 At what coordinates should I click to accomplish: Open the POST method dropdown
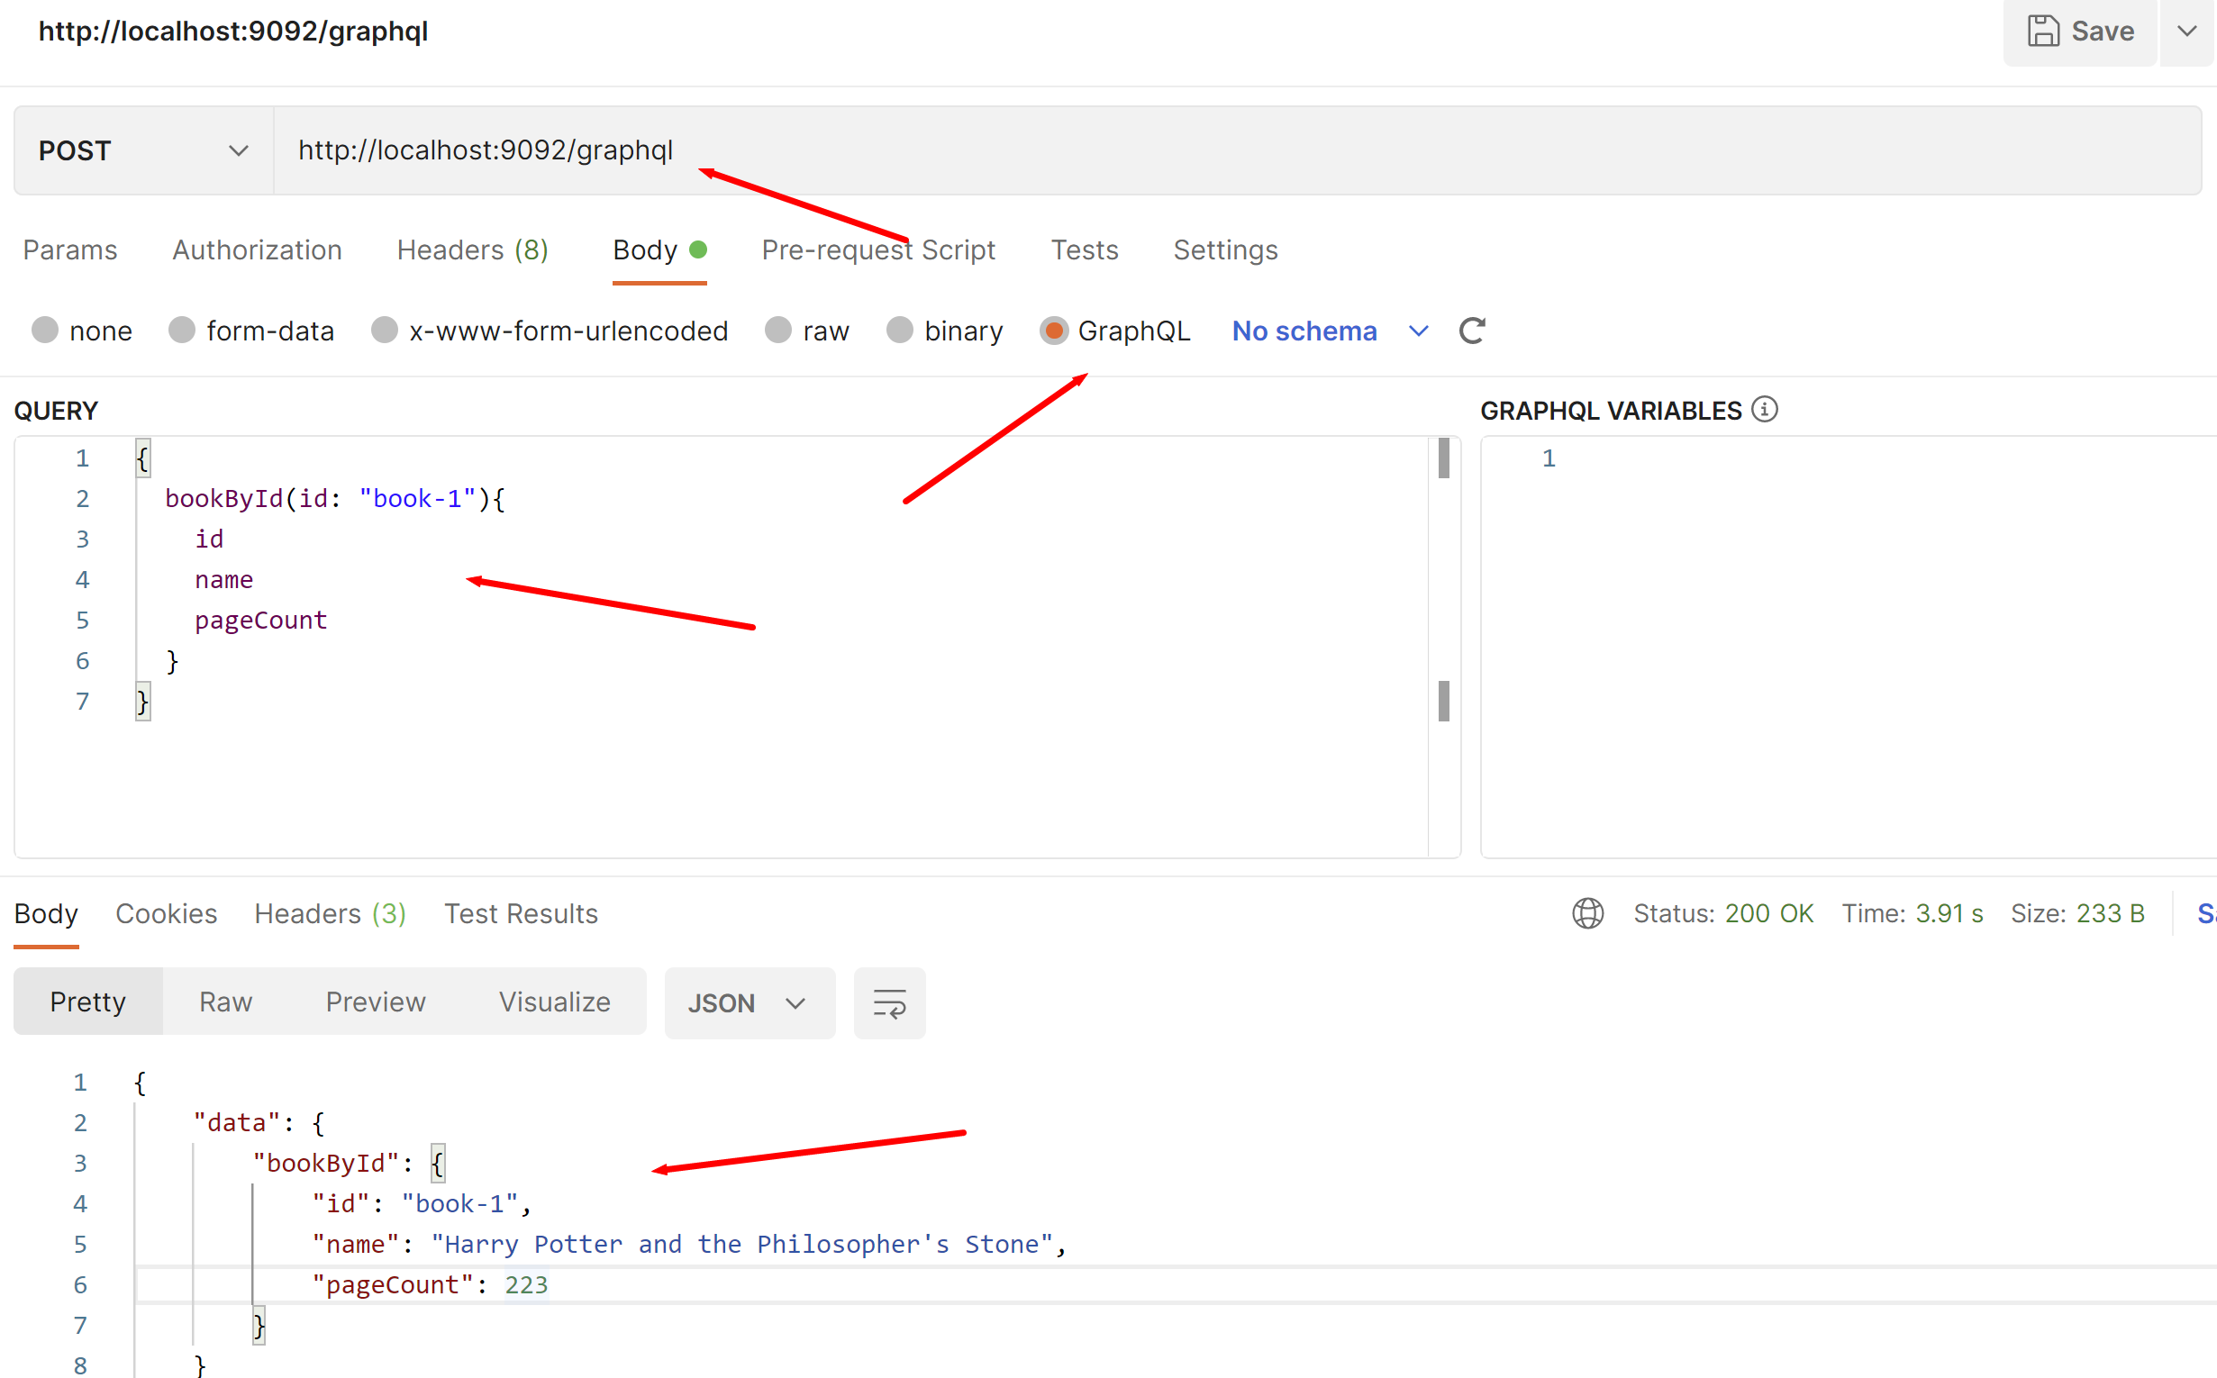pyautogui.click(x=143, y=150)
